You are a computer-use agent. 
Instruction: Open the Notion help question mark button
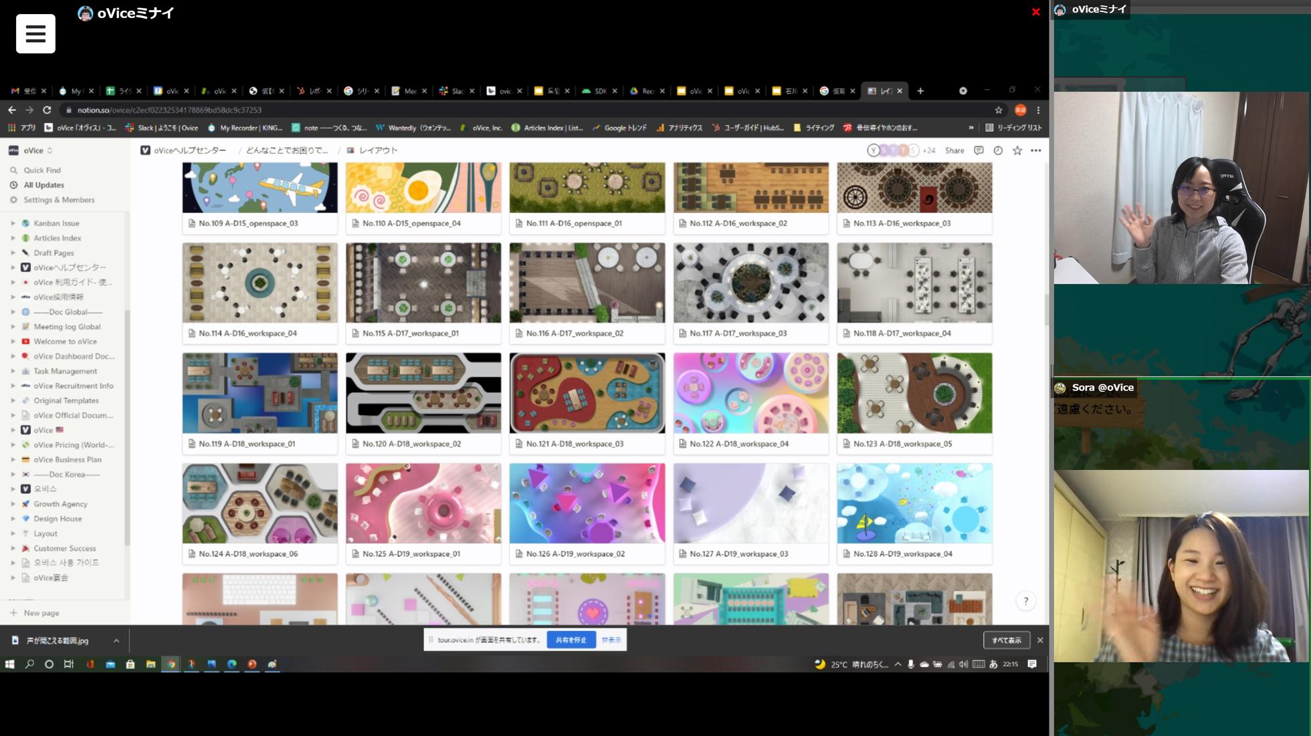[x=1025, y=601]
